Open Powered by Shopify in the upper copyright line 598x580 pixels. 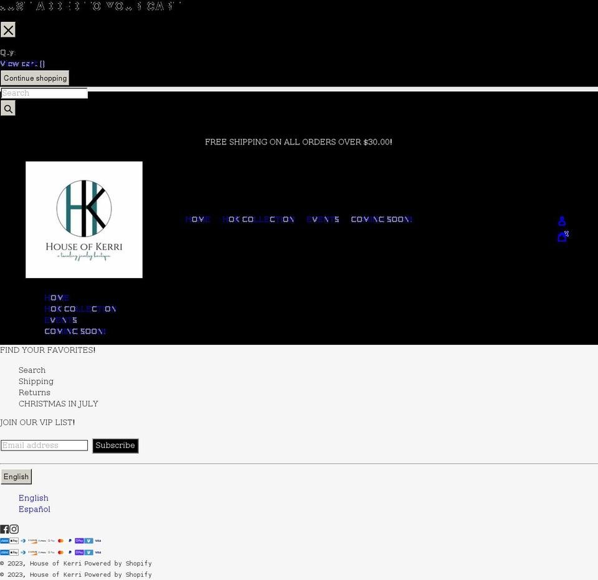[x=118, y=563]
